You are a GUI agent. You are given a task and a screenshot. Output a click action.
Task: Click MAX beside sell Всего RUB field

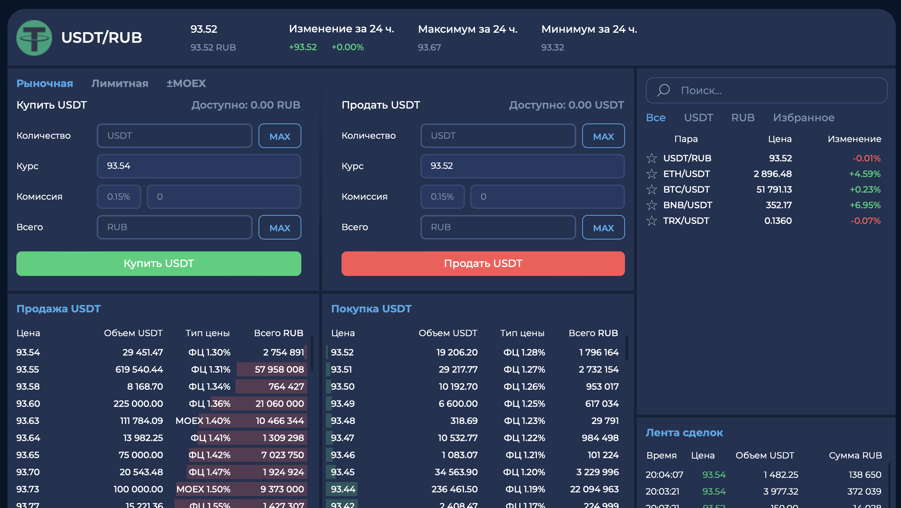click(603, 227)
